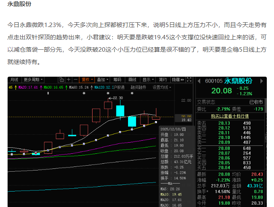Click the MA30:16.65 indicator label
The height and width of the screenshot is (207, 274).
tap(53, 87)
